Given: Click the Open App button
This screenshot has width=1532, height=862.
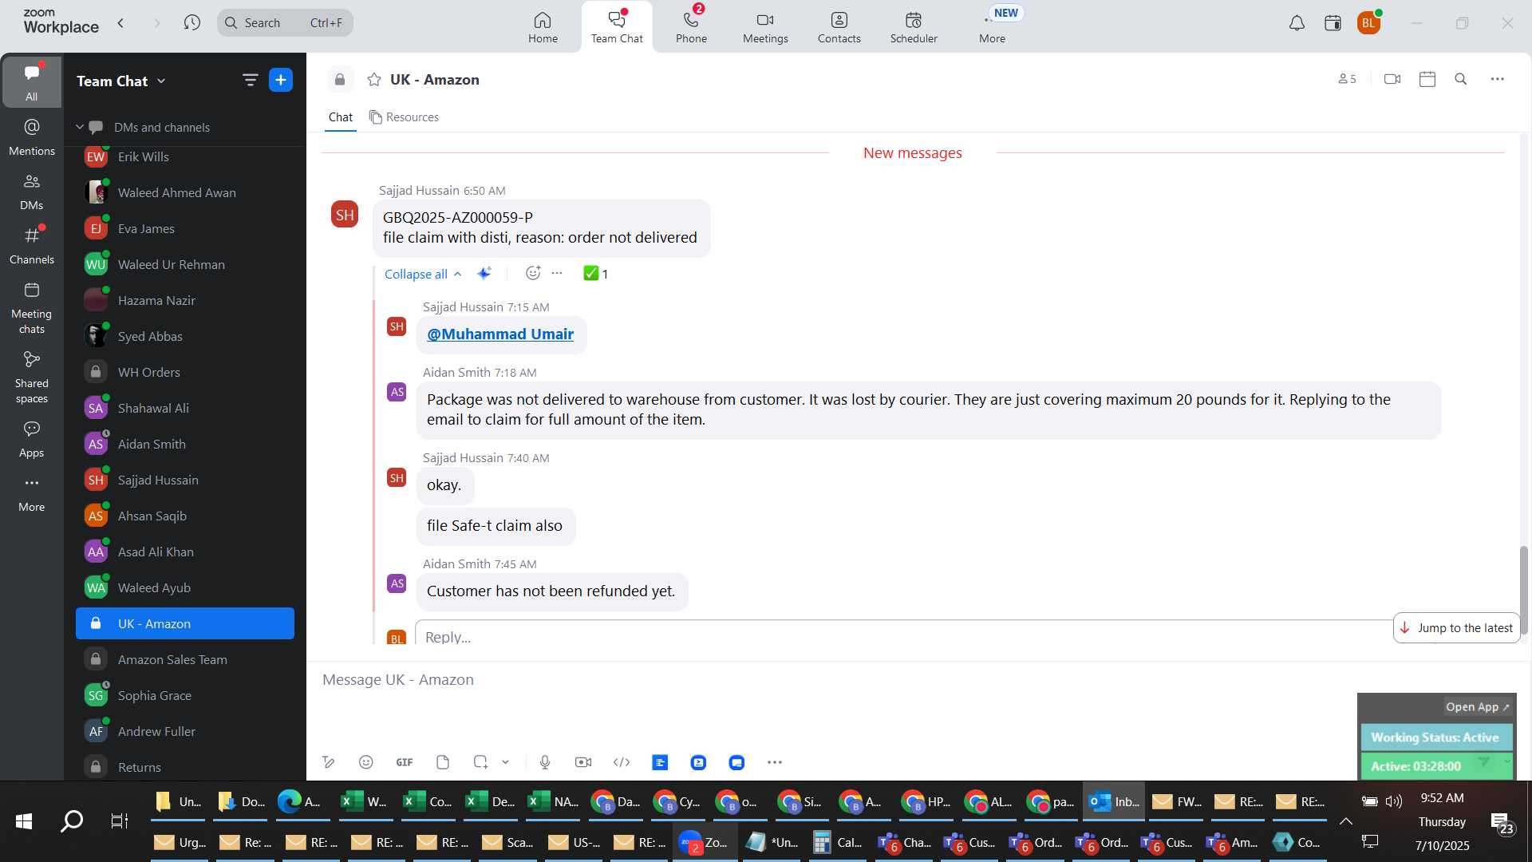Looking at the screenshot, I should tap(1477, 707).
